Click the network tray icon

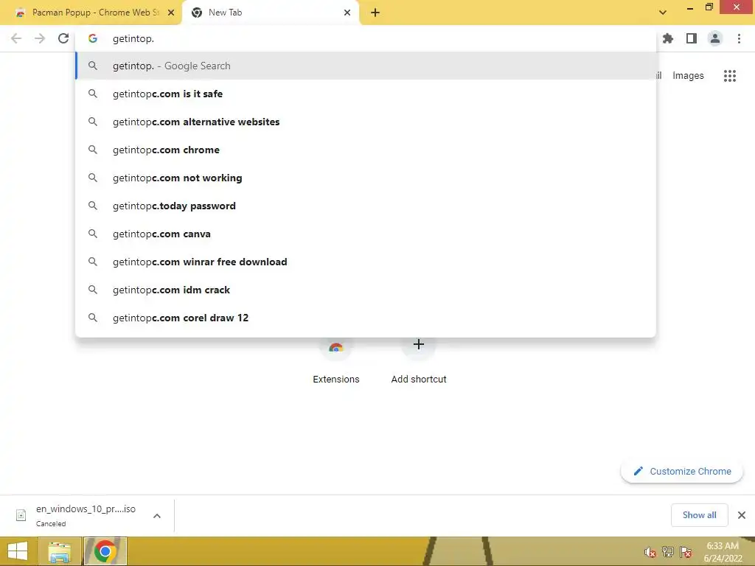point(668,552)
